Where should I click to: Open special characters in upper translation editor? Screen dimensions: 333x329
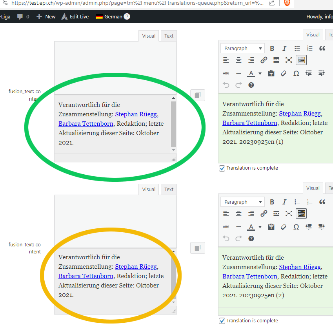tap(296, 73)
